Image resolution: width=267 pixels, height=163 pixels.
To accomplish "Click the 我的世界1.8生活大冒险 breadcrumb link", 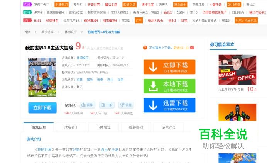I will click(104, 32).
